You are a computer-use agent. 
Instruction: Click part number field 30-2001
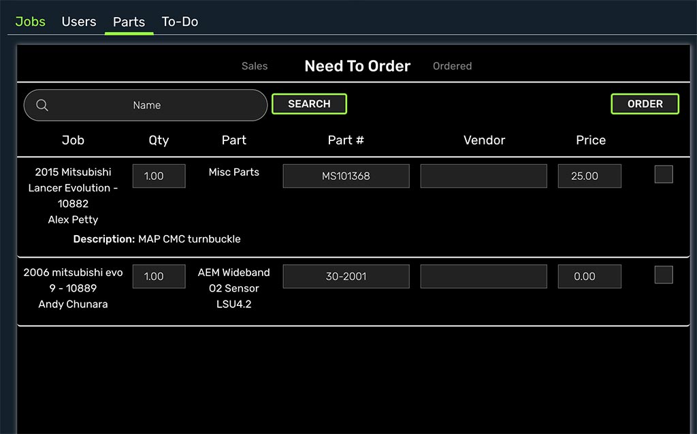346,276
